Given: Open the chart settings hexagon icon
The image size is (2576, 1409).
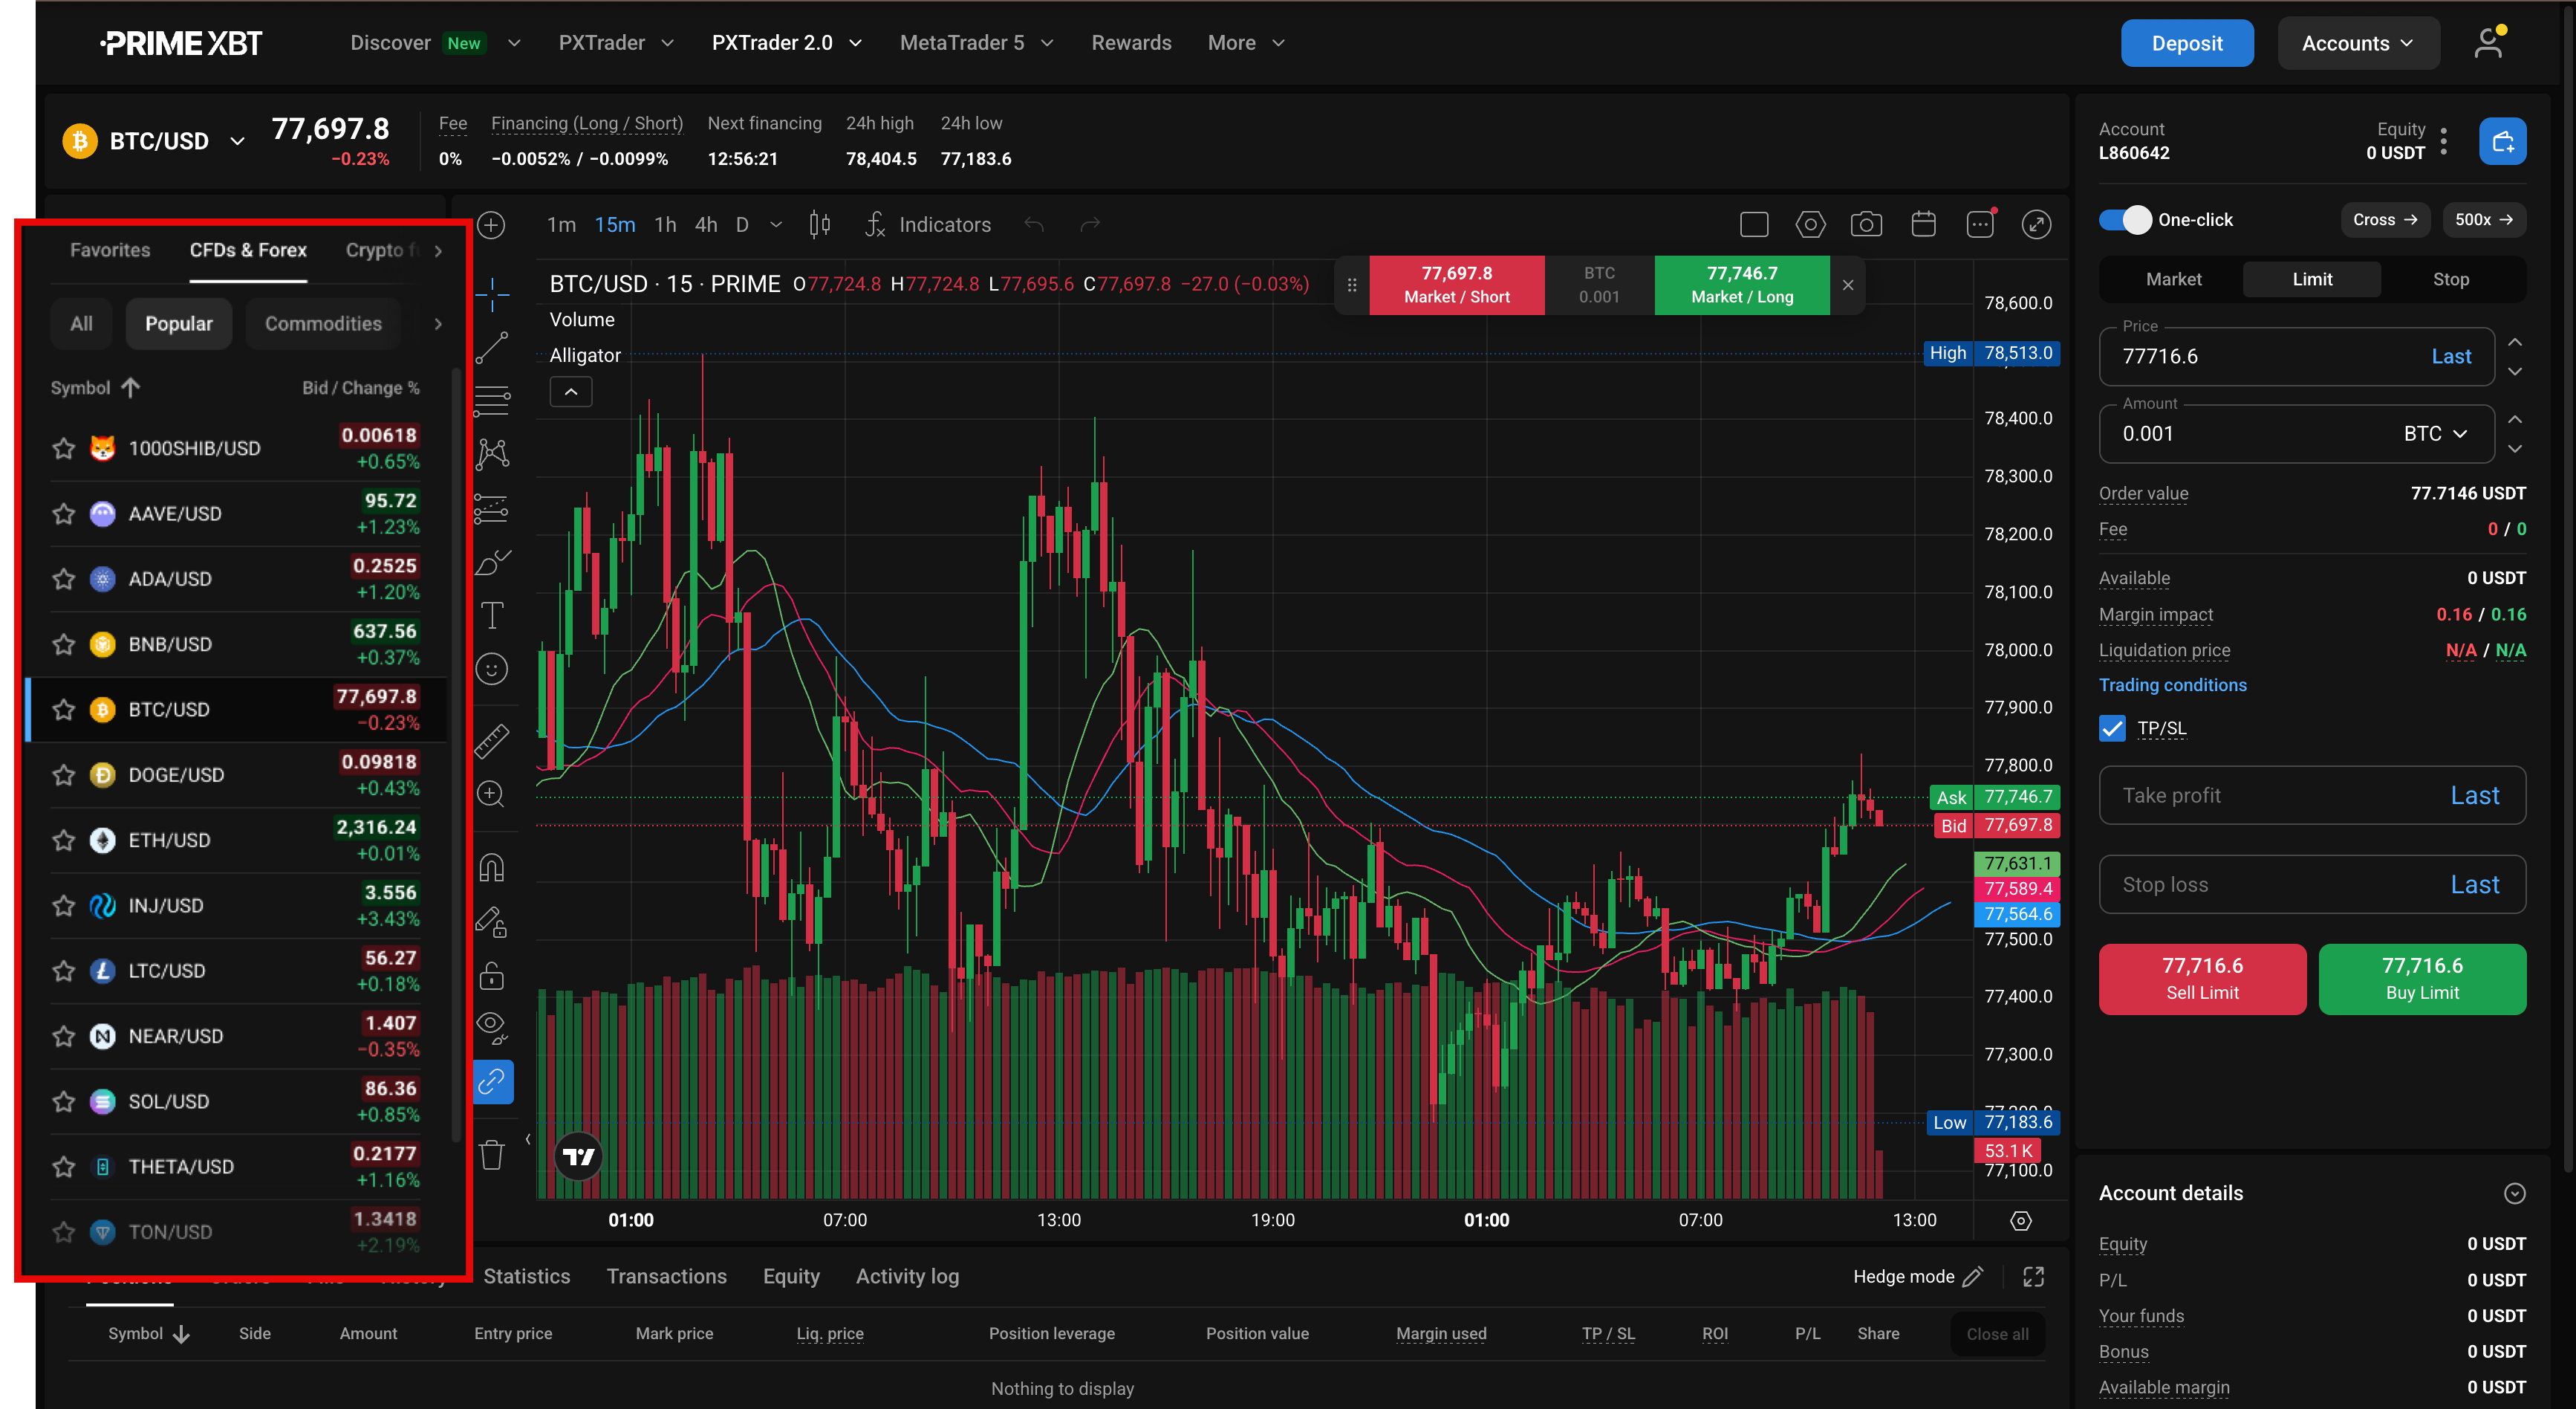Looking at the screenshot, I should (1810, 224).
